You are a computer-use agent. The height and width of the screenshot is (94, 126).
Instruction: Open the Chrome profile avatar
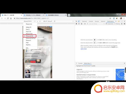click(x=121, y=18)
